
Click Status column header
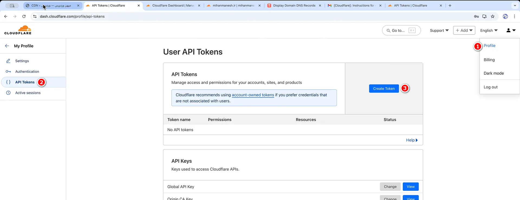tap(390, 120)
